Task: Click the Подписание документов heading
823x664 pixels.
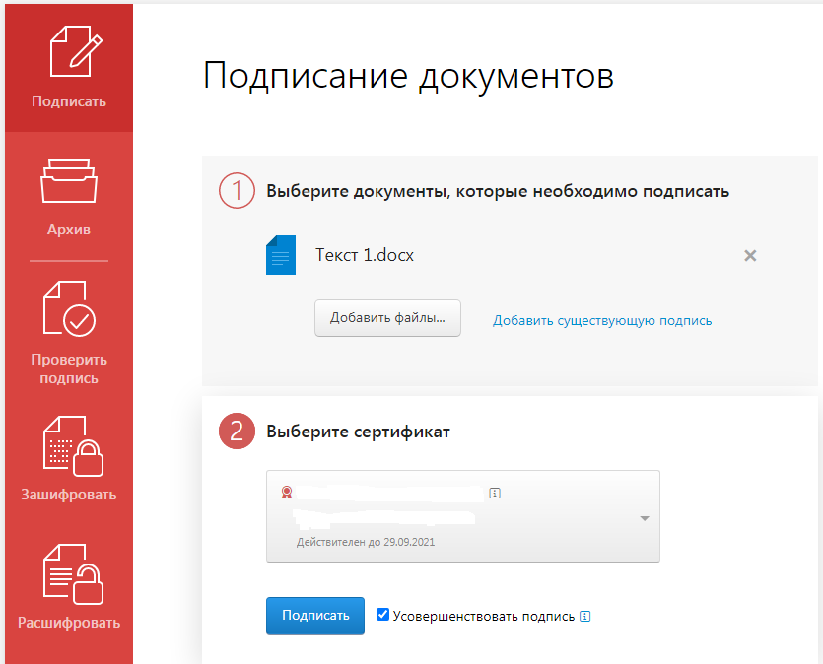Action: [408, 76]
